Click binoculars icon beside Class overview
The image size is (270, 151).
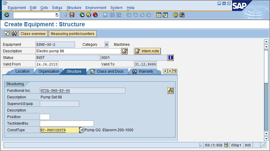(x=14, y=33)
